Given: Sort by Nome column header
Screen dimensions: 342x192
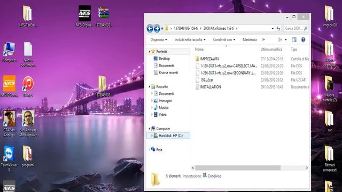Looking at the screenshot, I should [x=199, y=50].
